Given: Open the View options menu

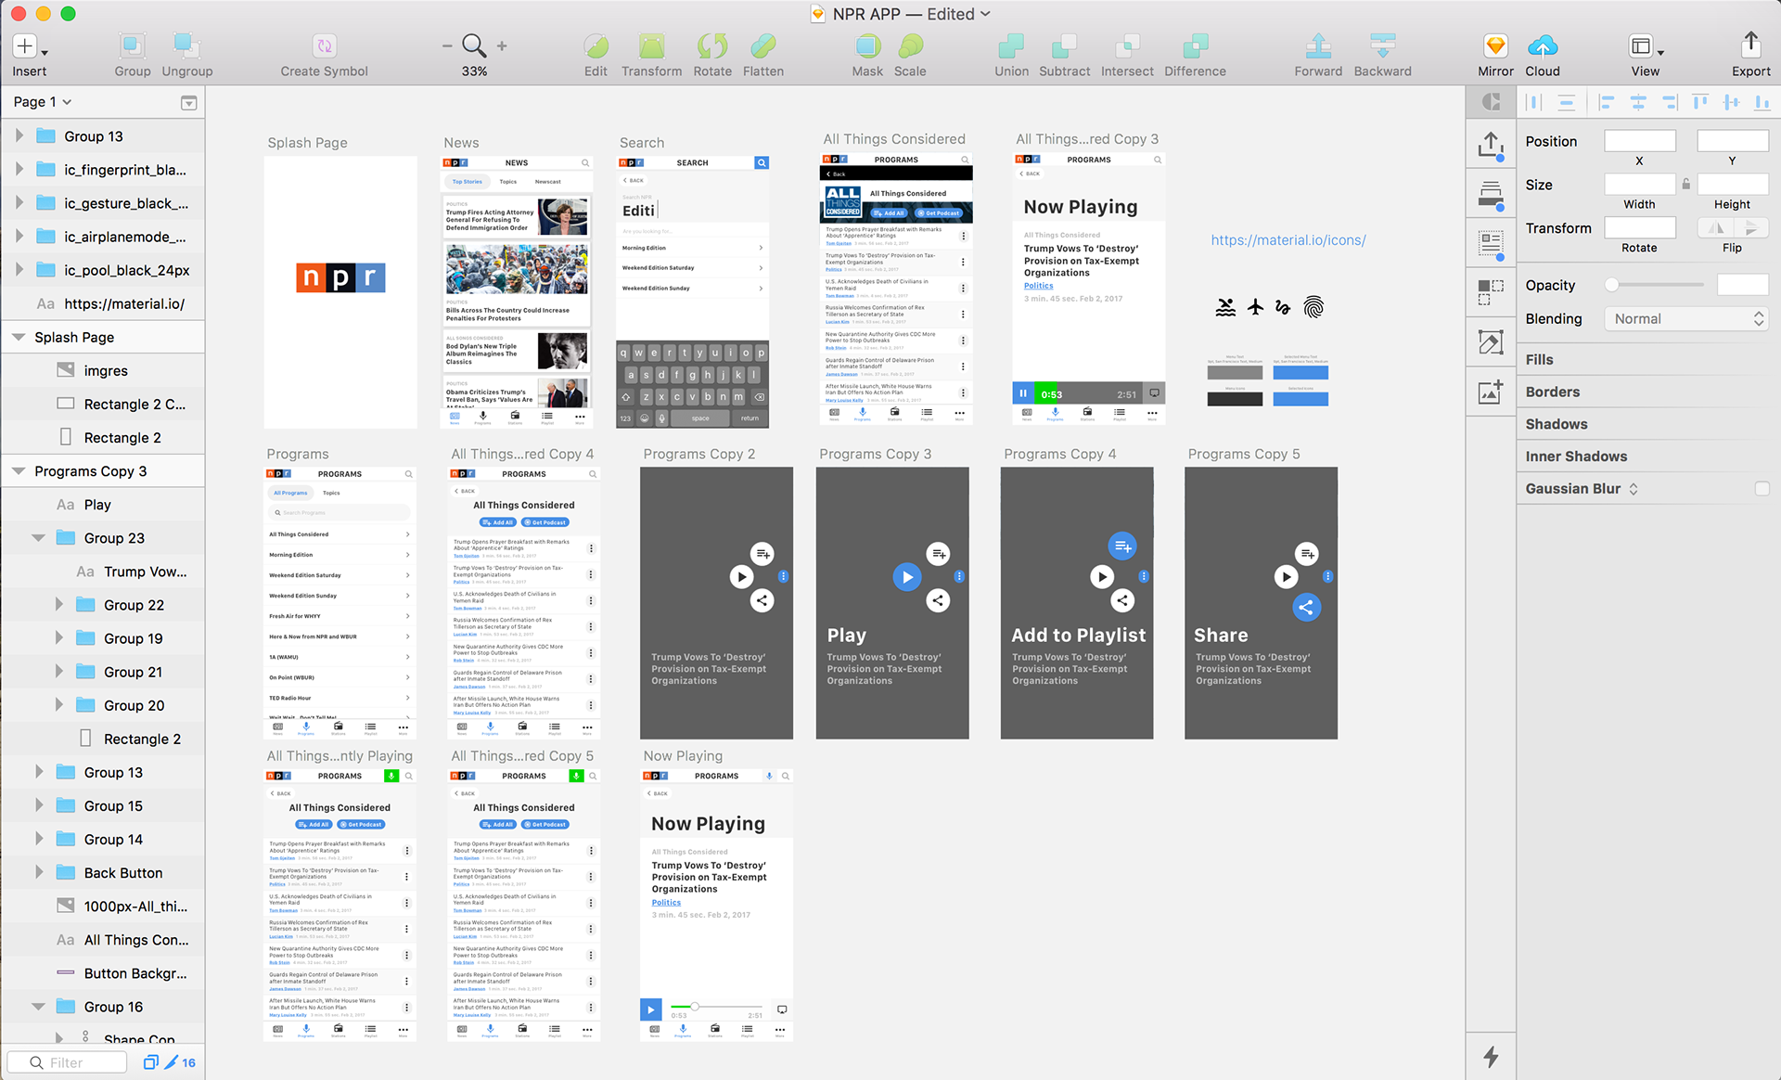Looking at the screenshot, I should click(x=1645, y=46).
